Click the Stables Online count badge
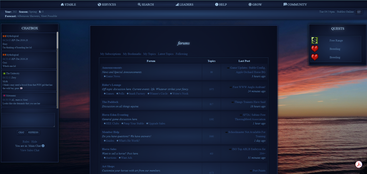This screenshot has height=174, width=367. [359, 12]
